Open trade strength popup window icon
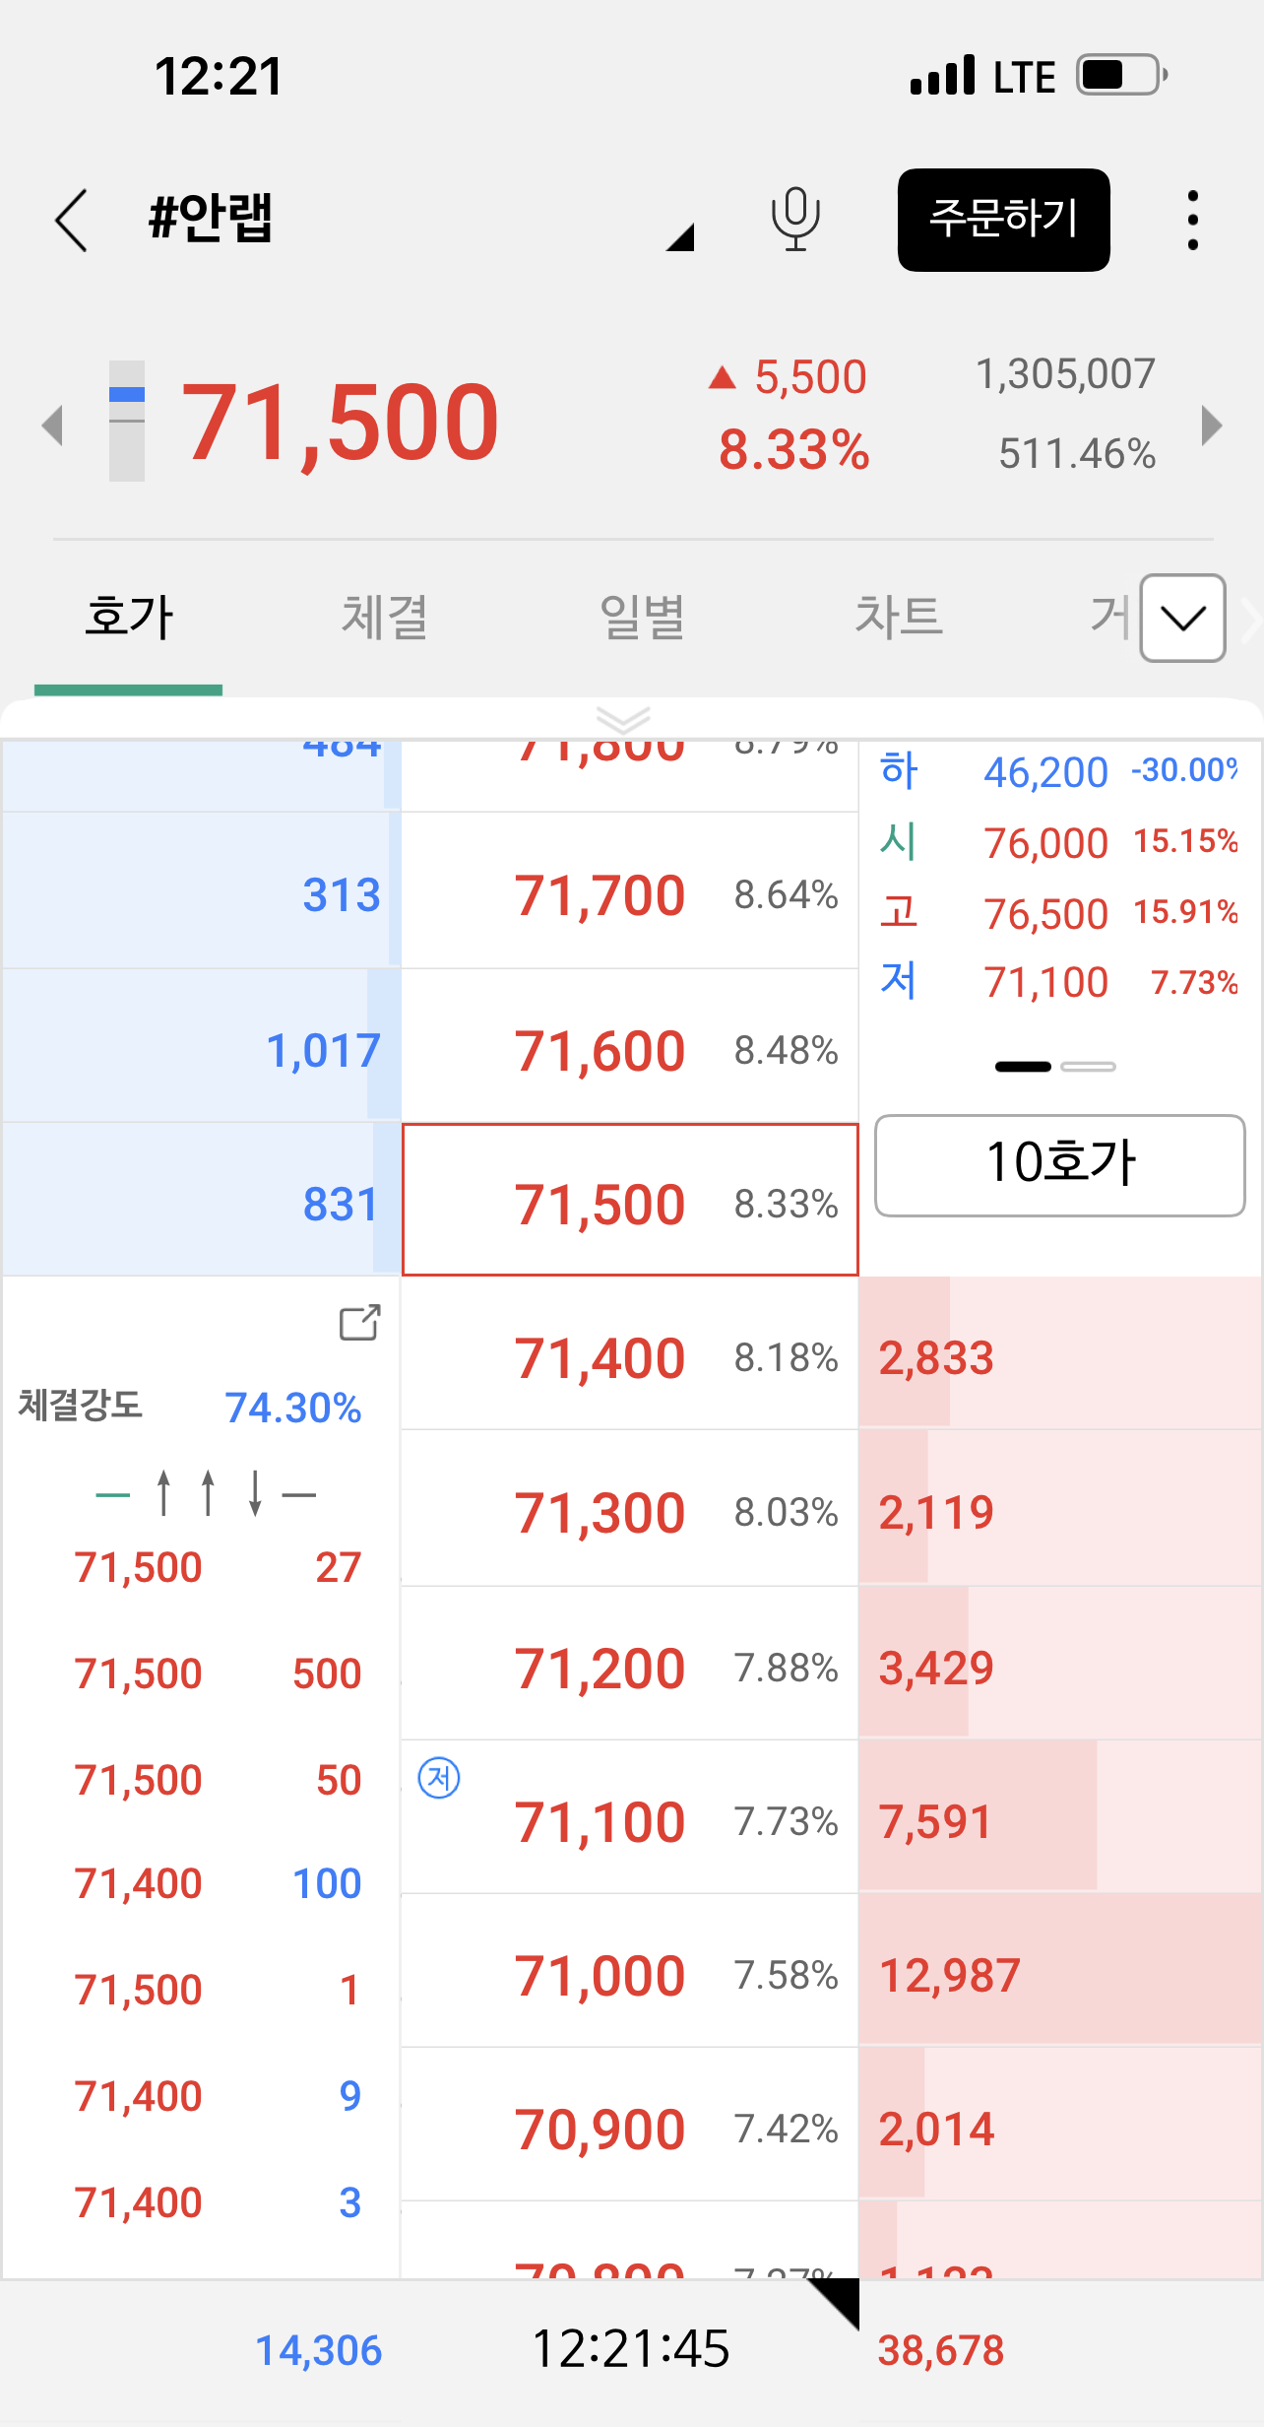 359,1323
